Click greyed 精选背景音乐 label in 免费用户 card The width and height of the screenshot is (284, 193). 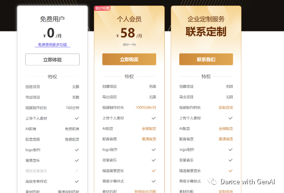(36, 171)
